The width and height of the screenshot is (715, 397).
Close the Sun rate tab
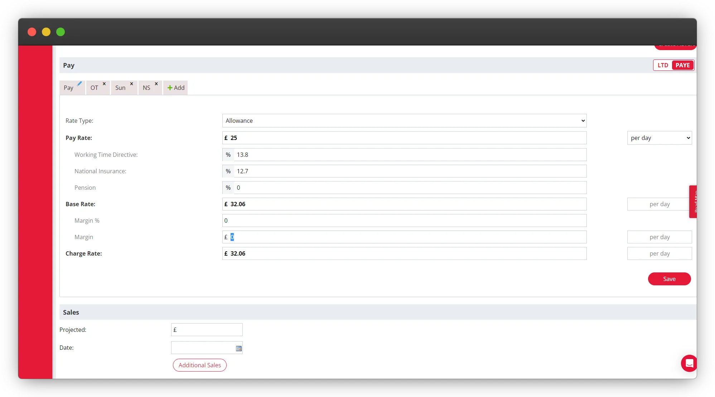tap(131, 84)
